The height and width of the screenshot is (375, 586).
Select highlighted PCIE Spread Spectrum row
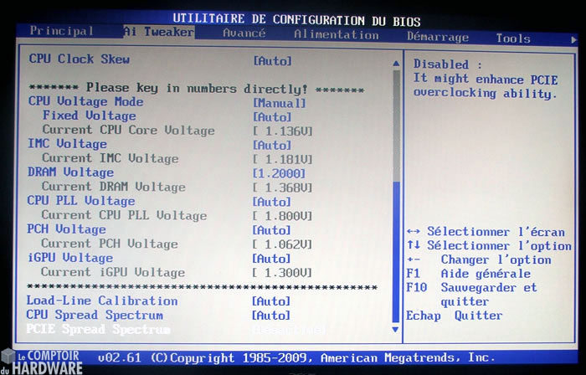98,330
